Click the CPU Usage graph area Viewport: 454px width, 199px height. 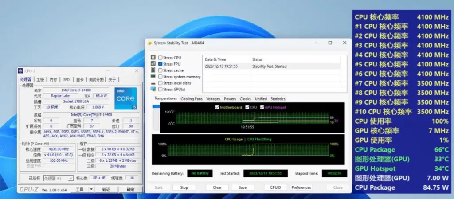click(x=248, y=150)
